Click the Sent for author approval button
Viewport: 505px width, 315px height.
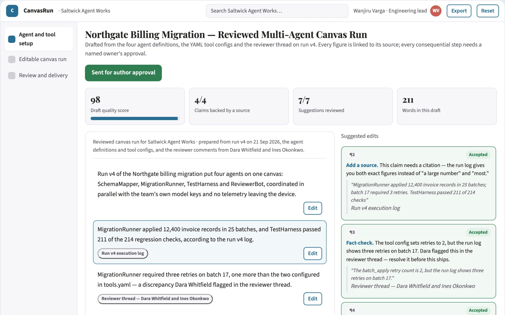(123, 73)
